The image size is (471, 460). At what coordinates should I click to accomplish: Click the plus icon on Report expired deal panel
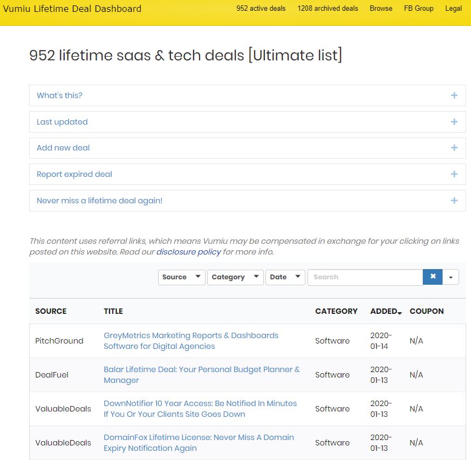coord(454,174)
